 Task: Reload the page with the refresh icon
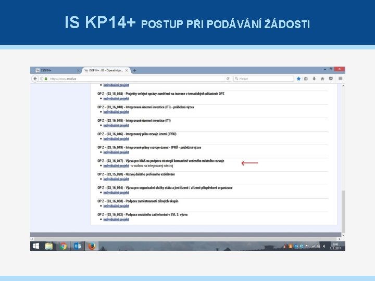[x=228, y=79]
